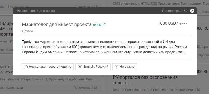Screen dimensions: 209x94
Task: Select the Несколько часов в неделю tag
Action: pos(48,67)
